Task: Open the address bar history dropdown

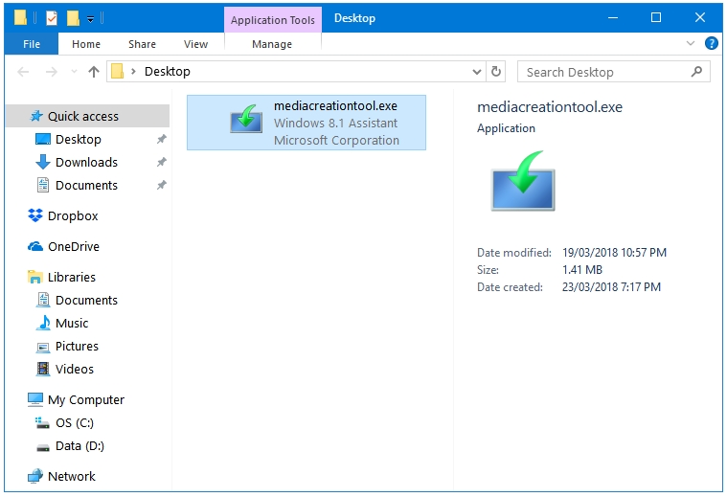Action: tap(477, 72)
